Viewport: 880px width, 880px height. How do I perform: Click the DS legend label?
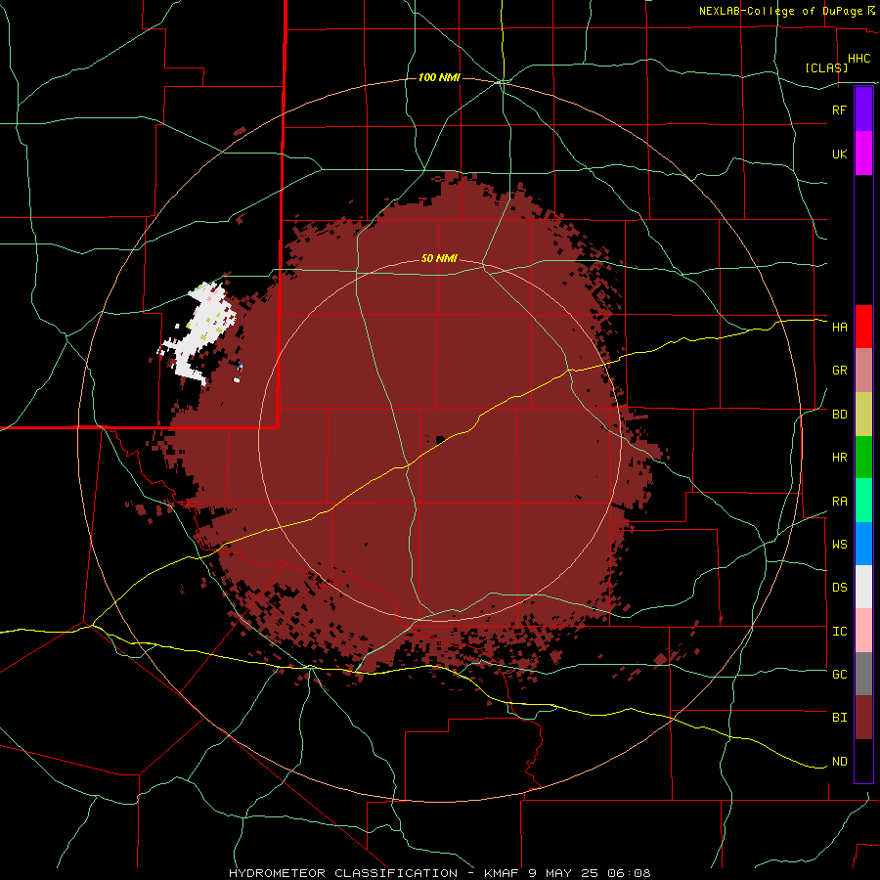(x=839, y=588)
